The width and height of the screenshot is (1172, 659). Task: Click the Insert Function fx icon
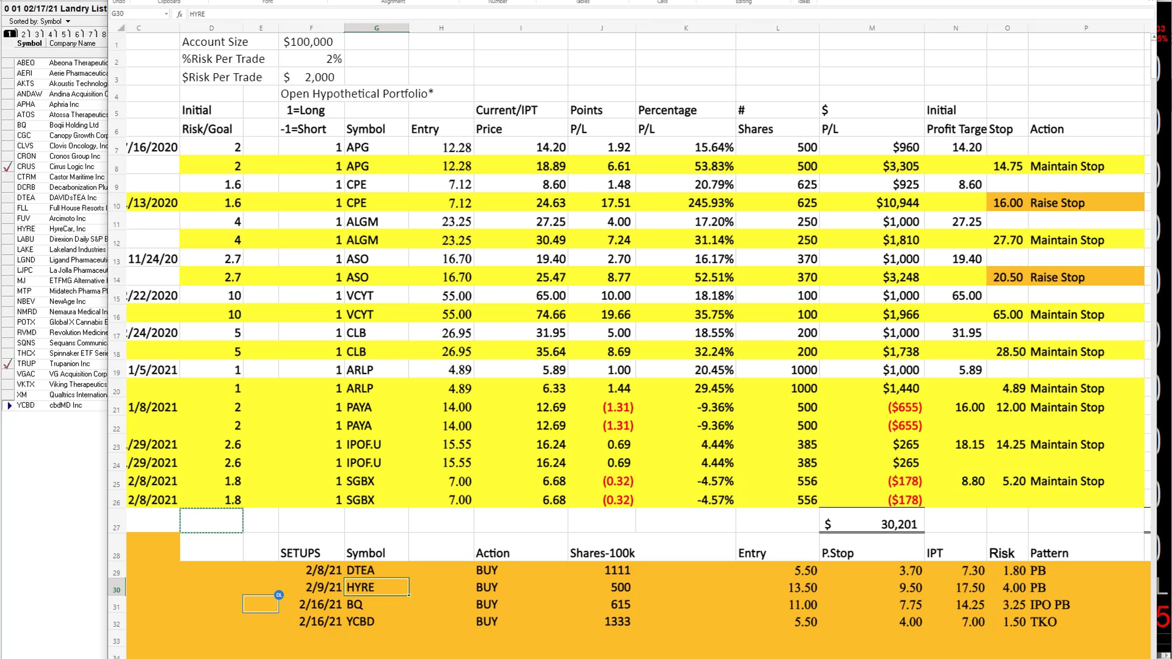click(180, 14)
